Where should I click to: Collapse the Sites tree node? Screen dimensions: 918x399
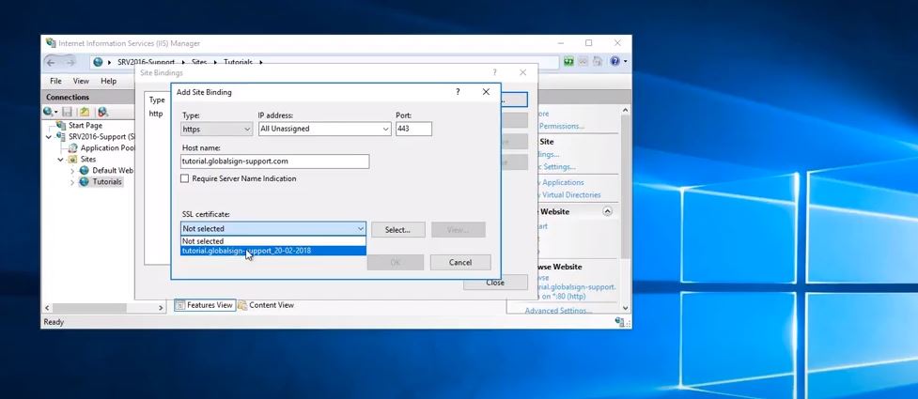pos(61,160)
